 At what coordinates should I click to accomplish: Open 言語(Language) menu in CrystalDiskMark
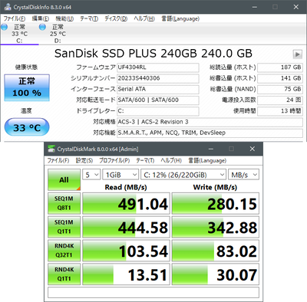click(x=207, y=160)
